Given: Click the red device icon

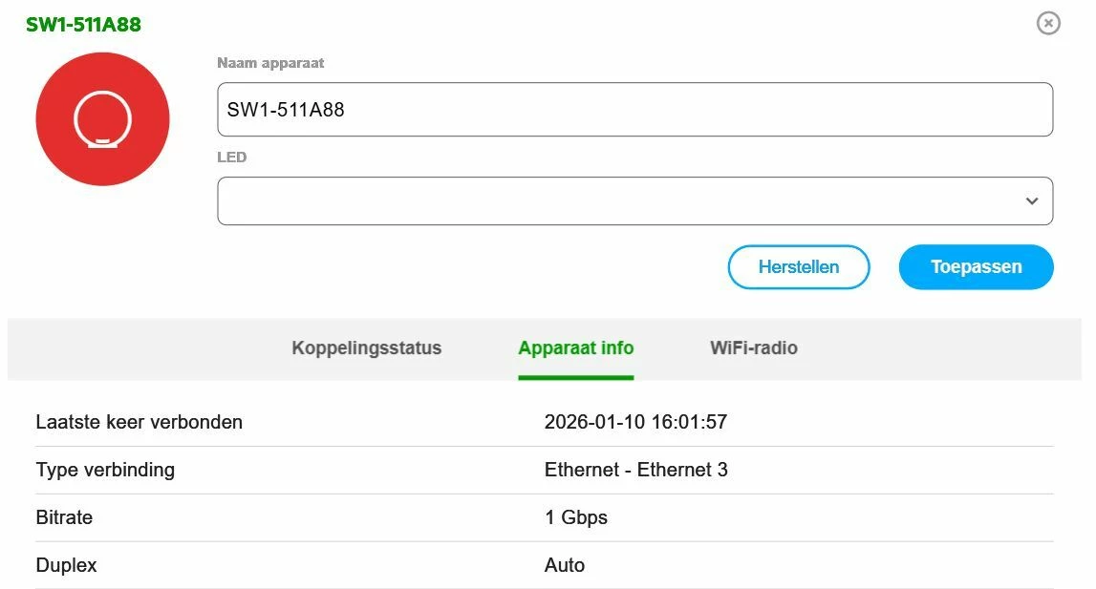Looking at the screenshot, I should tap(102, 119).
